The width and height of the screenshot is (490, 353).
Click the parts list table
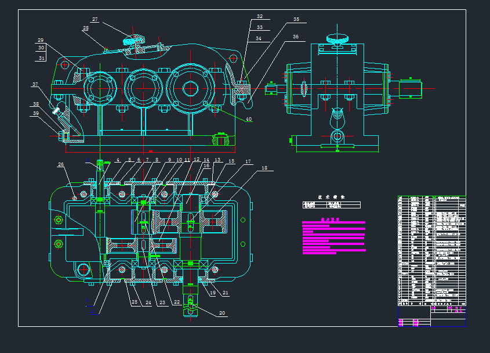click(x=431, y=250)
